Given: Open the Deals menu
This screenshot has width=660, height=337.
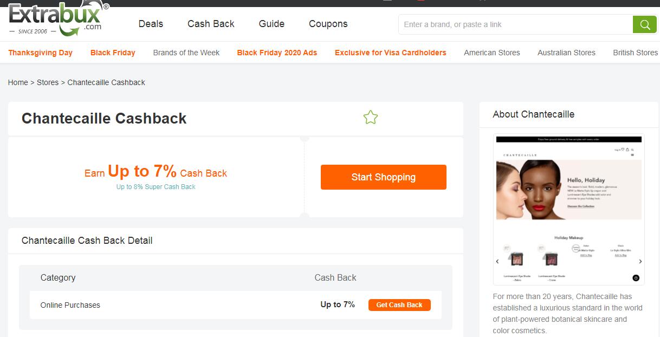Looking at the screenshot, I should tap(151, 24).
